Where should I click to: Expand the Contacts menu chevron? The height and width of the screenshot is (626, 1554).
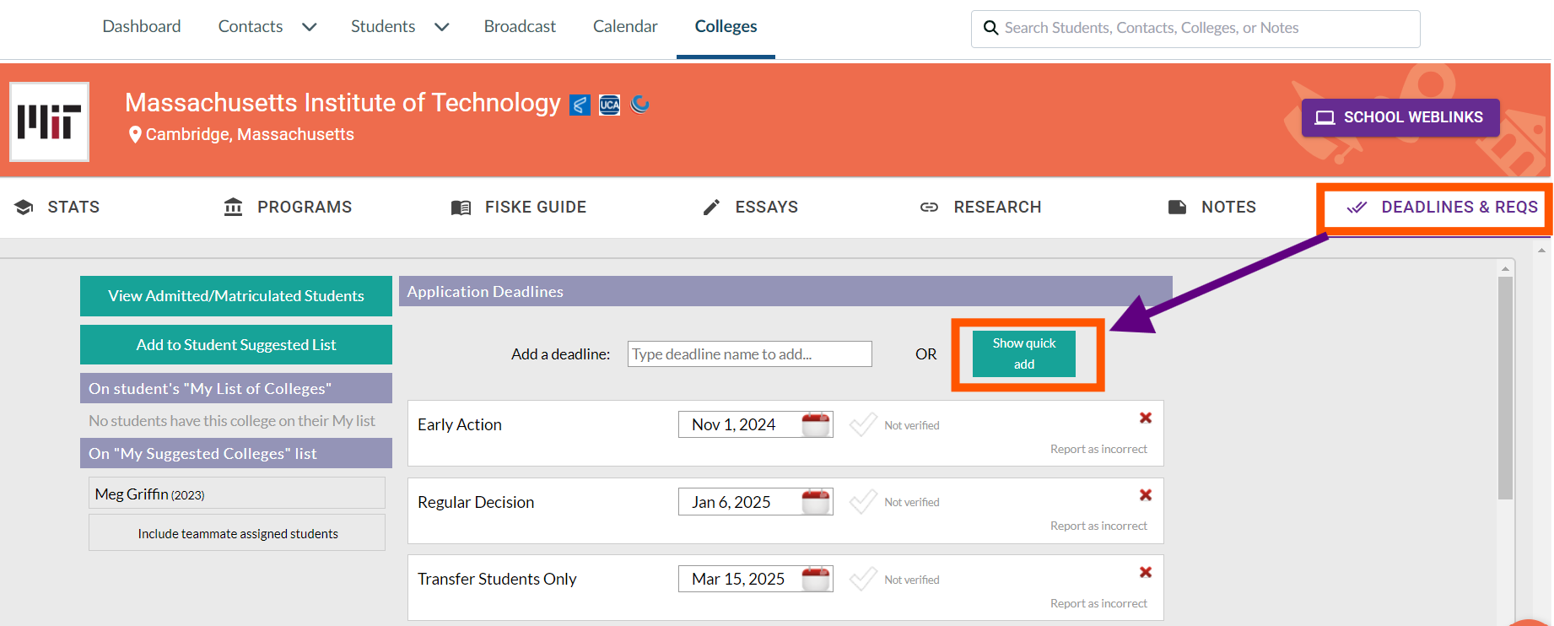point(310,27)
